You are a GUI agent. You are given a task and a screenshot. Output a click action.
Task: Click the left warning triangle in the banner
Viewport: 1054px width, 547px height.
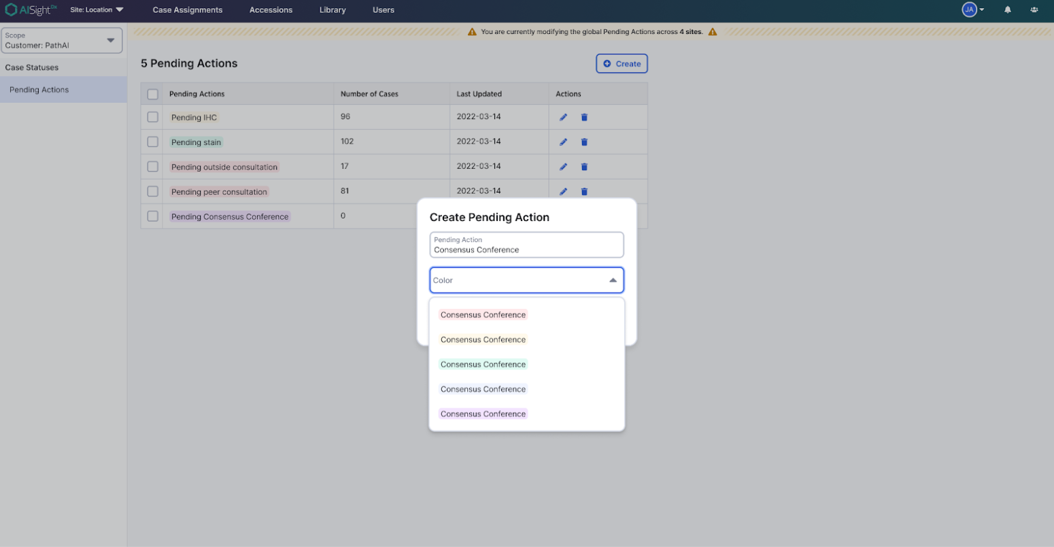[x=472, y=32]
